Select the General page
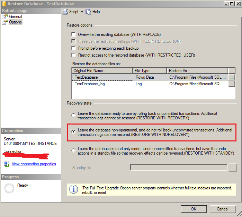Viewport: 242px width, 217px height. pos(16,17)
